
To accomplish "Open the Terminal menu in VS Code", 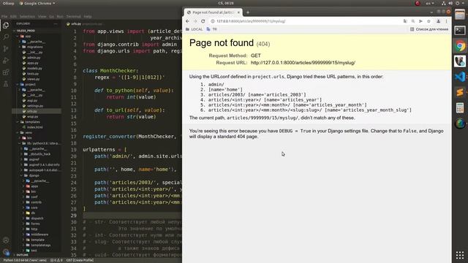I will [73, 17].
